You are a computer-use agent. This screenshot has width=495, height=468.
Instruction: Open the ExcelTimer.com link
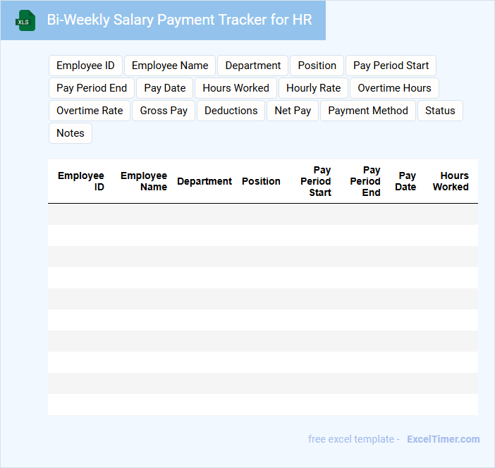click(x=444, y=439)
